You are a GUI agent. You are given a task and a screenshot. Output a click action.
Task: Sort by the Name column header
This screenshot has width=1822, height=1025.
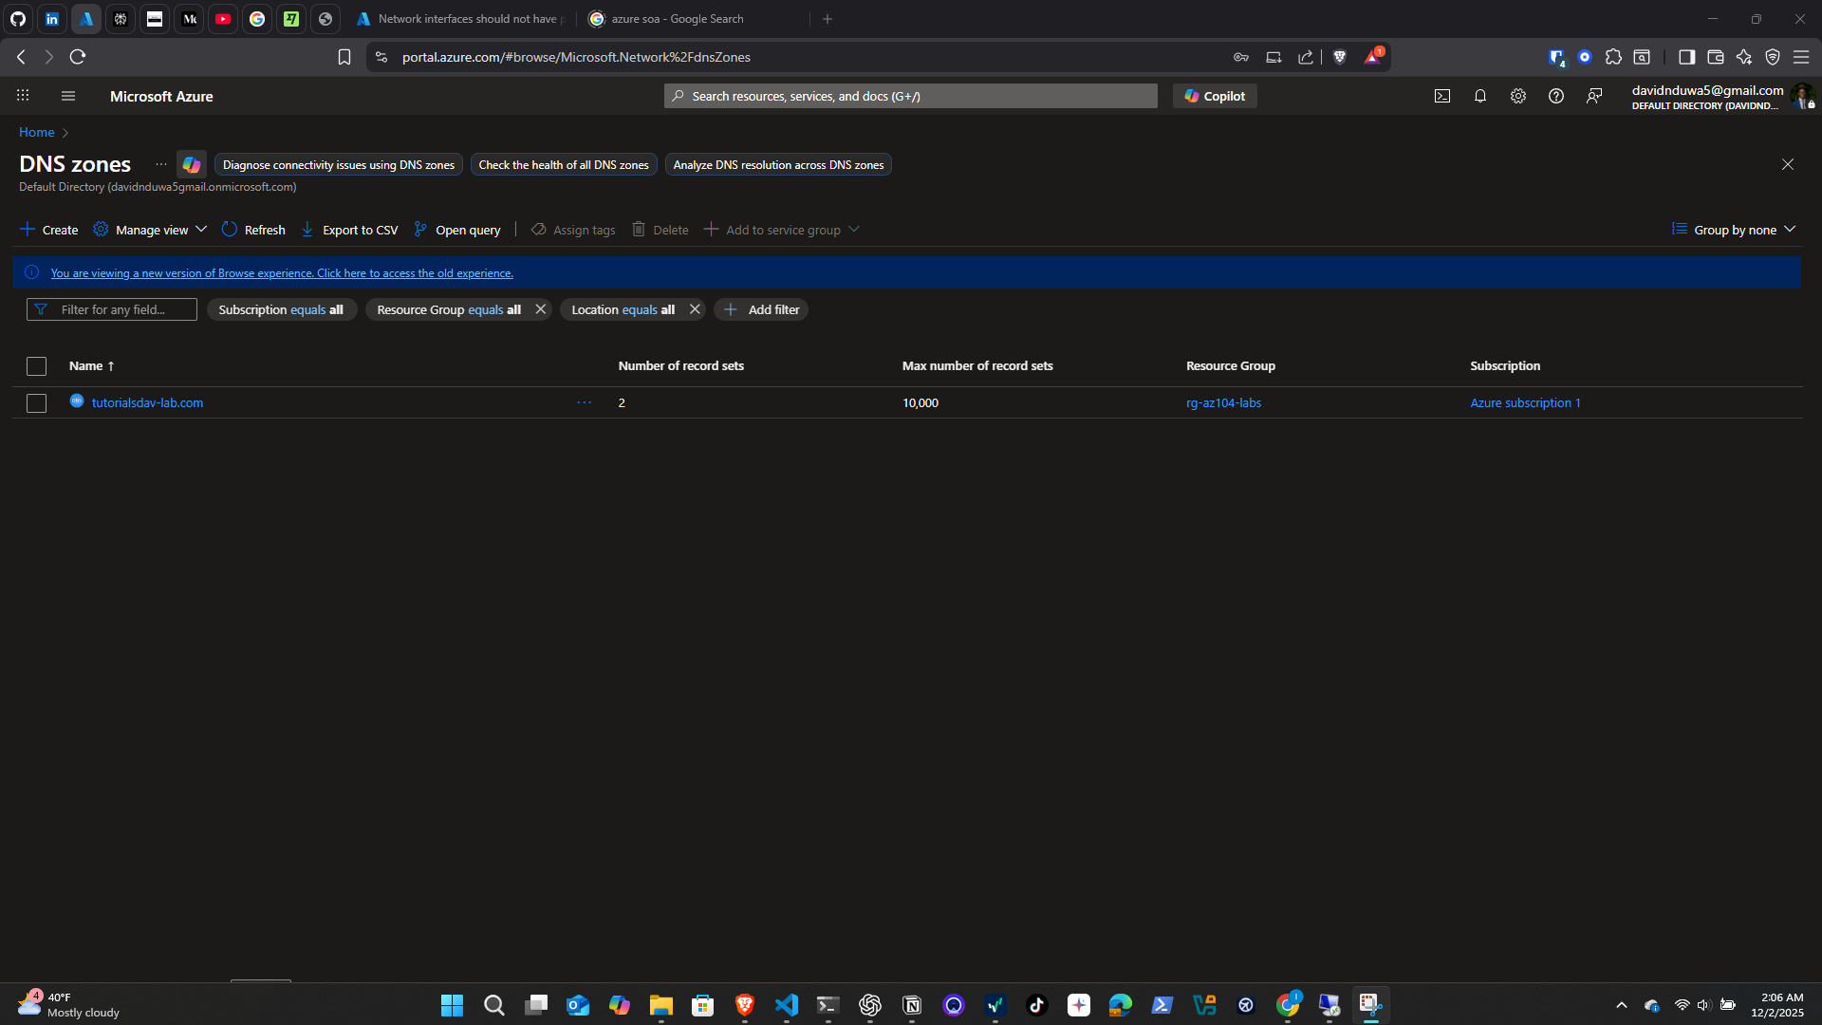pyautogui.click(x=92, y=366)
